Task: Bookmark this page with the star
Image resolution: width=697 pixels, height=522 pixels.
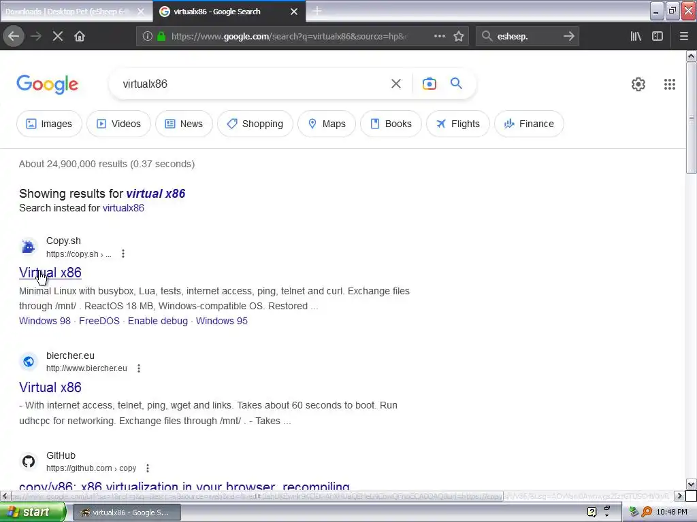Action: pos(459,37)
